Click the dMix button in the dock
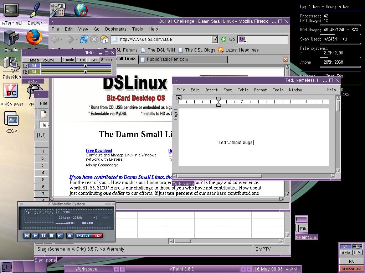Viewport: 365px width, 273px height. tap(346, 253)
